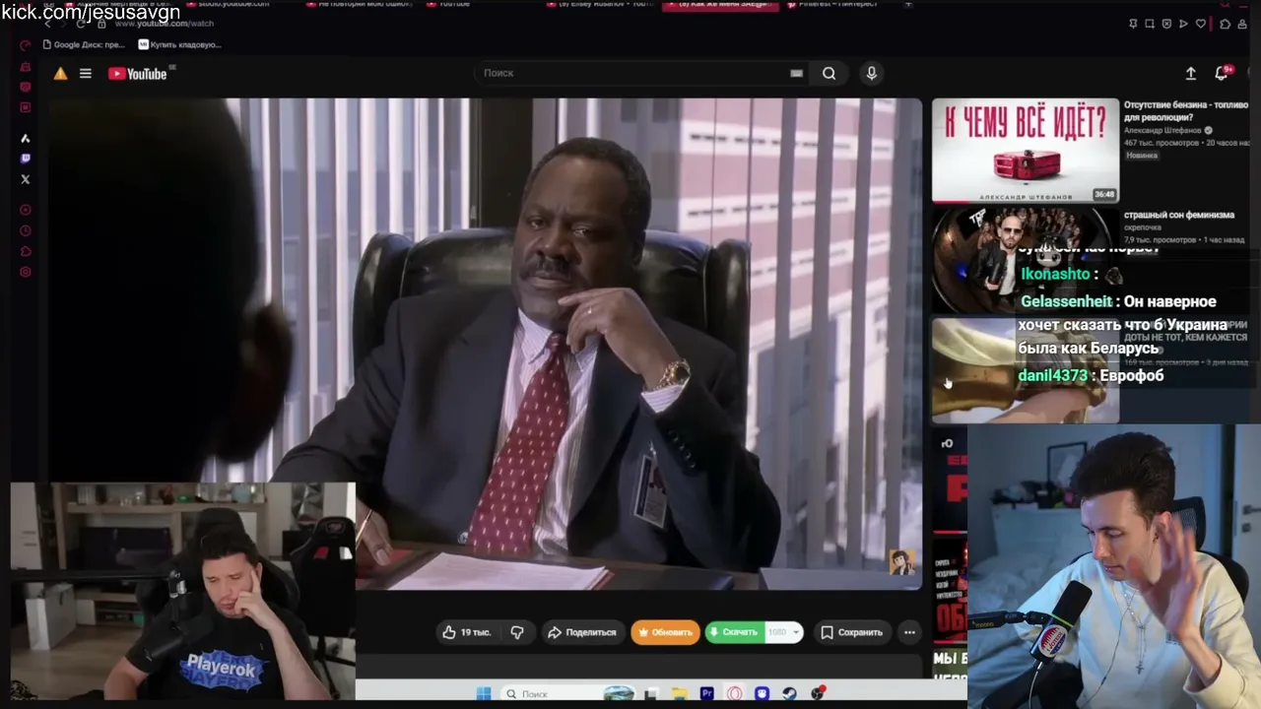Open Opera sidebar settings gear
The width and height of the screenshot is (1261, 709).
tap(26, 272)
